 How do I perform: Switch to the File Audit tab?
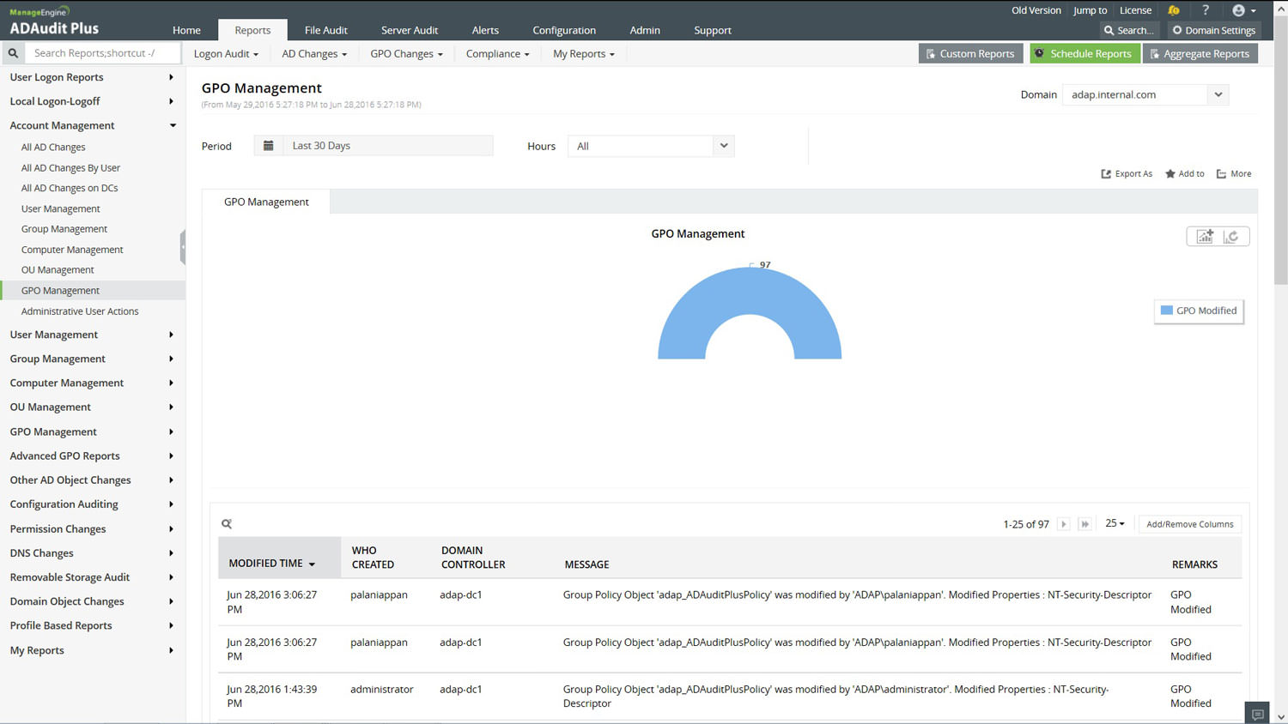pos(325,30)
